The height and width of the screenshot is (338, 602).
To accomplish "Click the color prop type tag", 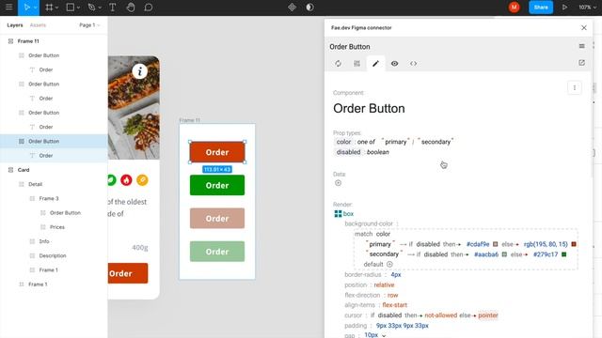I will 343,142.
